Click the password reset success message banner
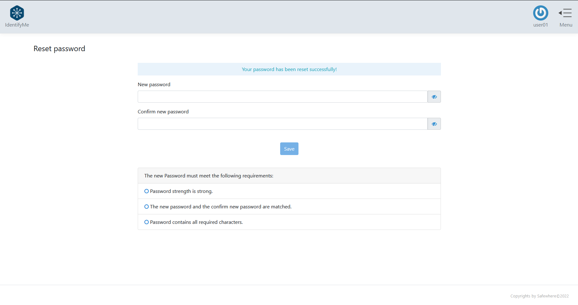The image size is (578, 305). point(289,69)
